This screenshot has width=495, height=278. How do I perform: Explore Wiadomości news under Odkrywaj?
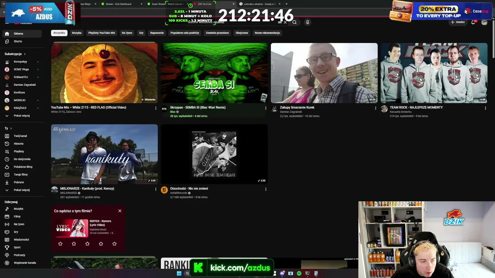coord(22,240)
